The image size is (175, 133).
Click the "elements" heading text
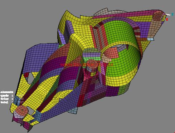point(7,92)
